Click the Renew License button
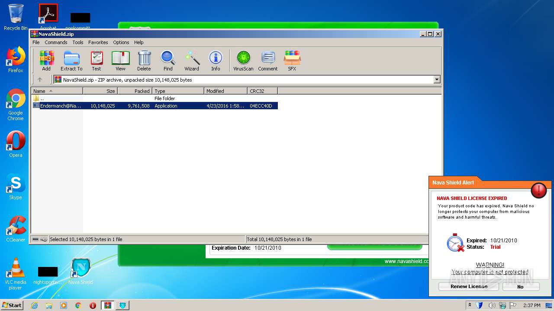The width and height of the screenshot is (554, 311). tap(469, 286)
